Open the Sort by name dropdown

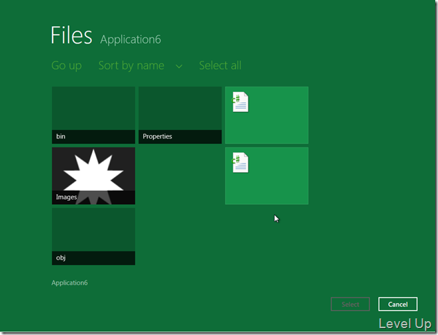(131, 66)
